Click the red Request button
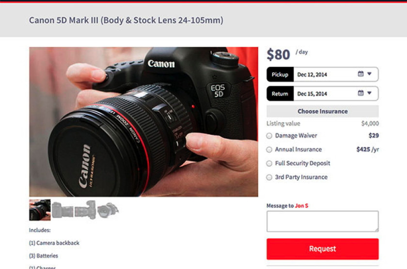407x269 pixels. (322, 249)
